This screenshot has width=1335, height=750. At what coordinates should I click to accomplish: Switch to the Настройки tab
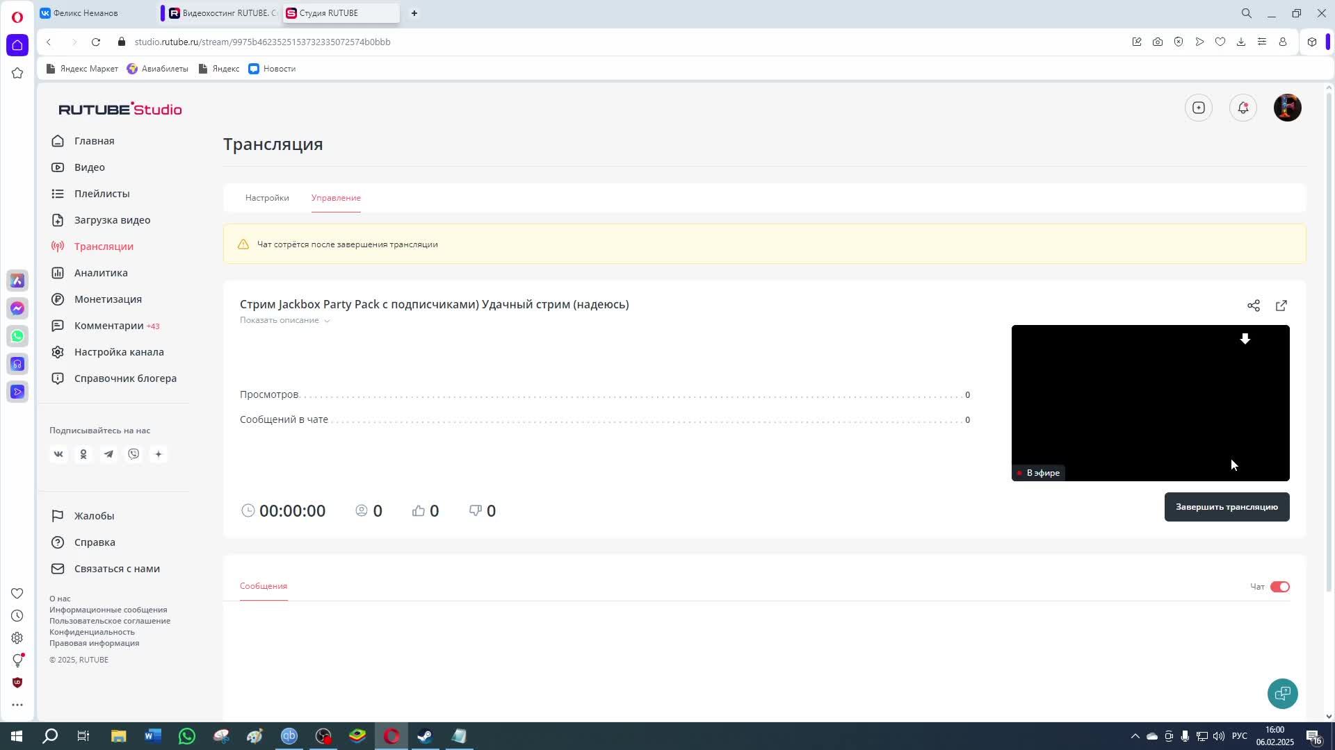(x=267, y=198)
